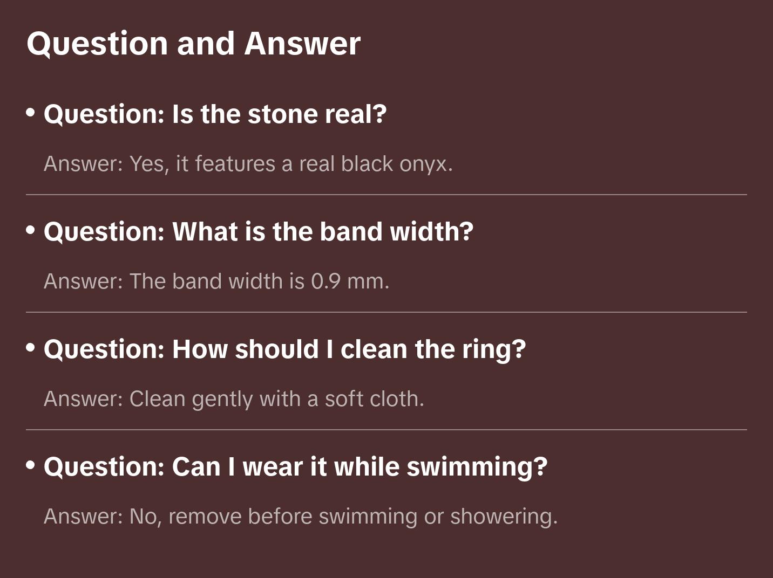Click the divider line below the onyx answer
The width and height of the screenshot is (773, 578).
tap(386, 195)
